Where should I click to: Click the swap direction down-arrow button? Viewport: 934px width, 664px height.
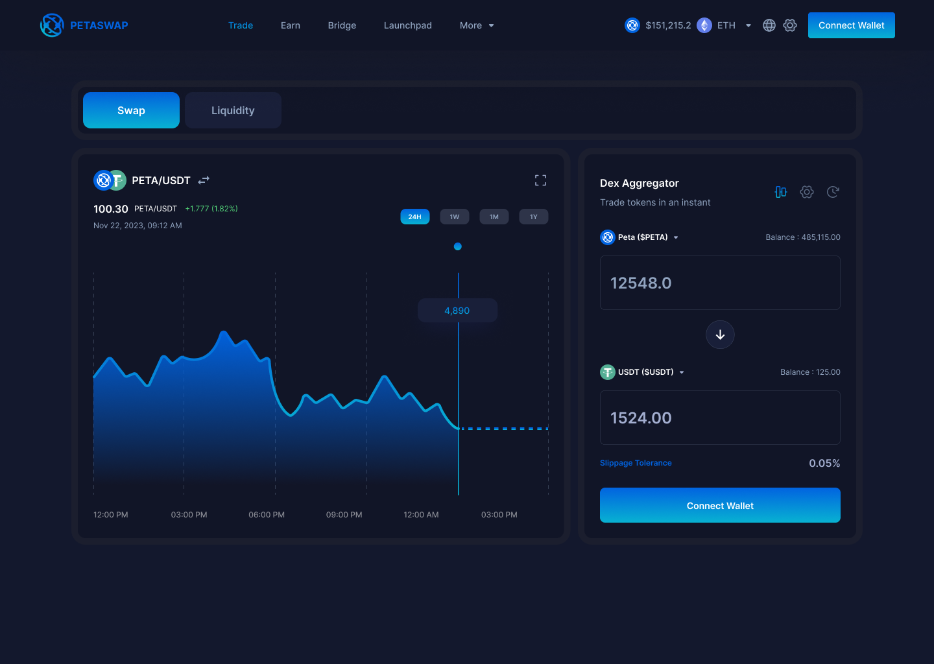(x=720, y=335)
